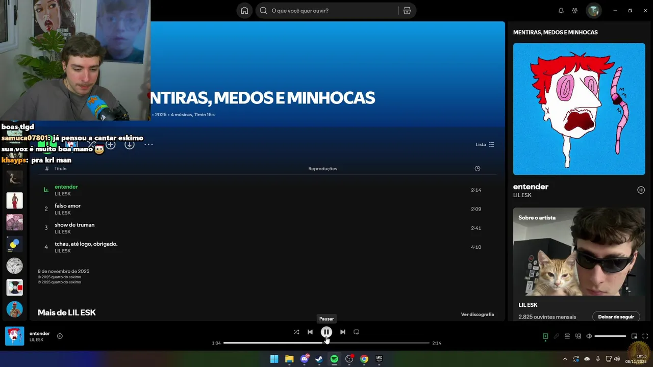Image resolution: width=653 pixels, height=367 pixels.
Task: Toggle shuffle playback
Action: click(296, 332)
